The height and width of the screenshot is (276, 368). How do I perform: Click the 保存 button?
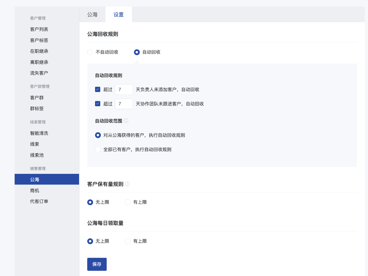pyautogui.click(x=97, y=264)
